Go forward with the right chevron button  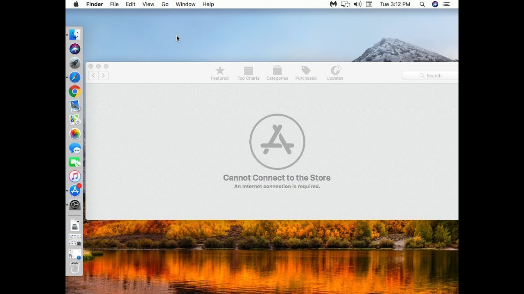[103, 75]
